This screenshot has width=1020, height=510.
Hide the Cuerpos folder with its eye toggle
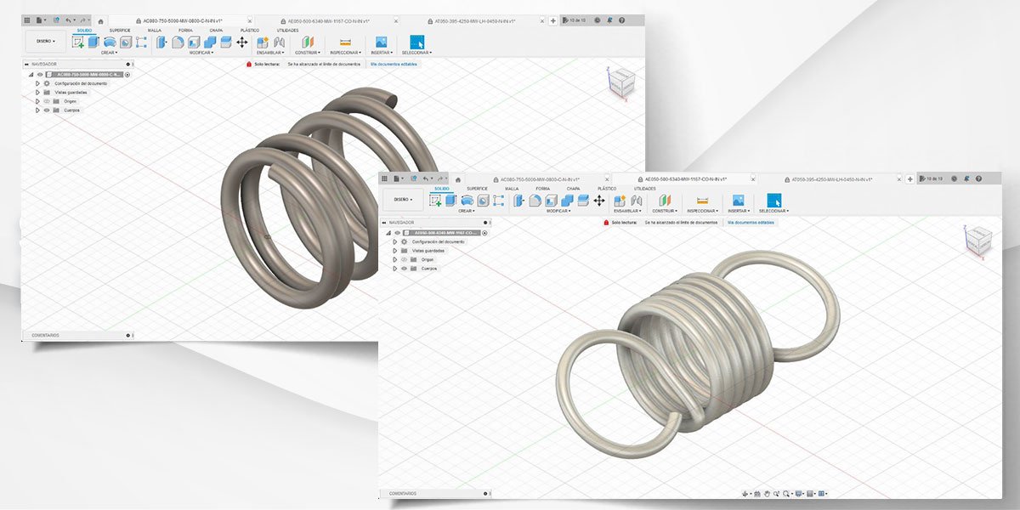pyautogui.click(x=404, y=269)
